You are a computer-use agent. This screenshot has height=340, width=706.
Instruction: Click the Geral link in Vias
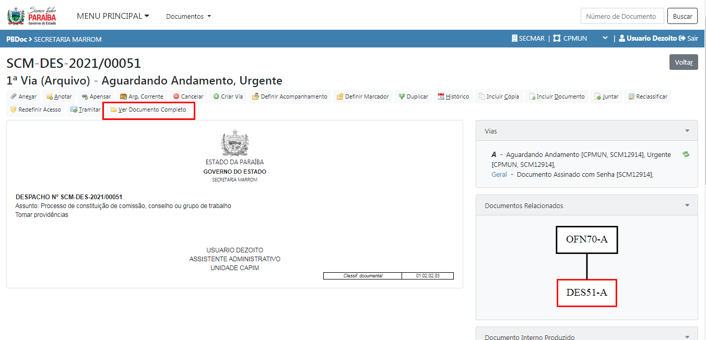coord(499,175)
